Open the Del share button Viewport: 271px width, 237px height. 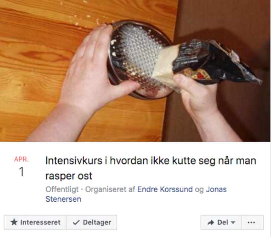221,222
